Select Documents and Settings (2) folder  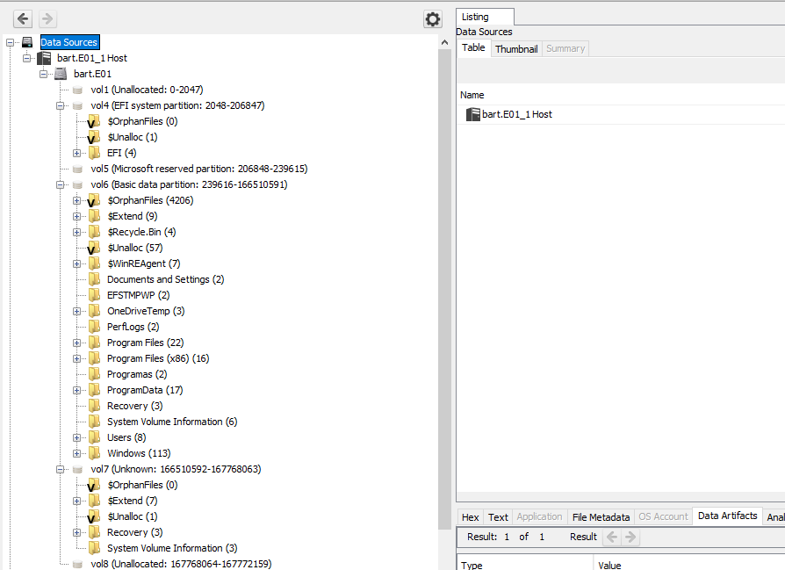coord(165,279)
